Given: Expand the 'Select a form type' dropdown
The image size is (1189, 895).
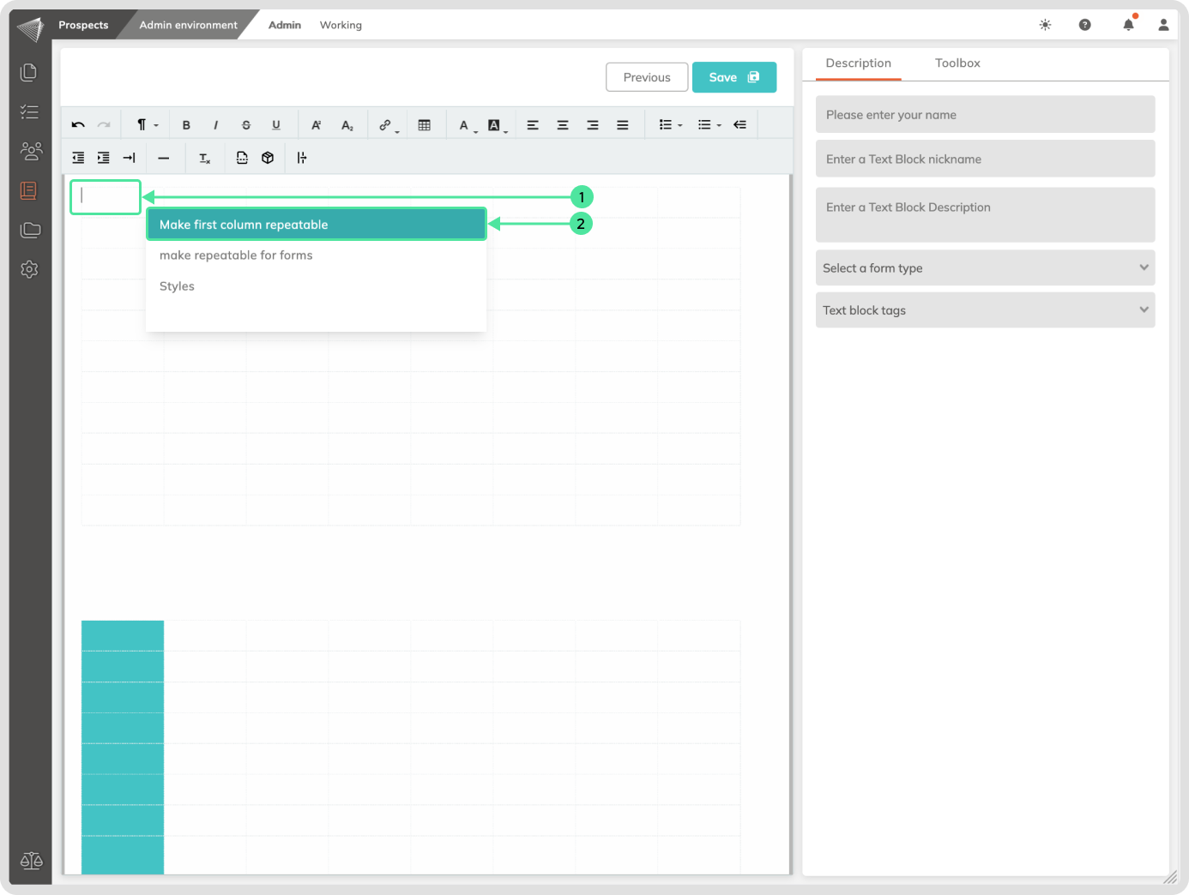Looking at the screenshot, I should [x=984, y=268].
